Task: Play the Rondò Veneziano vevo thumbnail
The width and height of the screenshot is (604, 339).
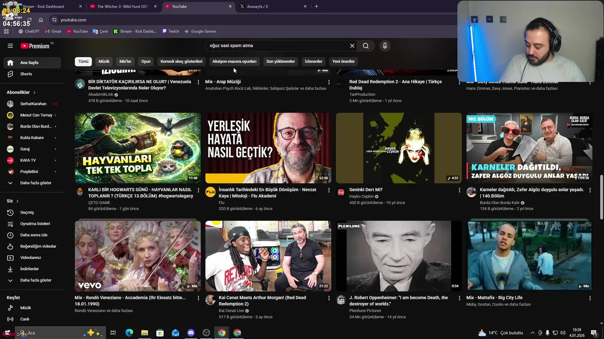Action: pyautogui.click(x=137, y=256)
